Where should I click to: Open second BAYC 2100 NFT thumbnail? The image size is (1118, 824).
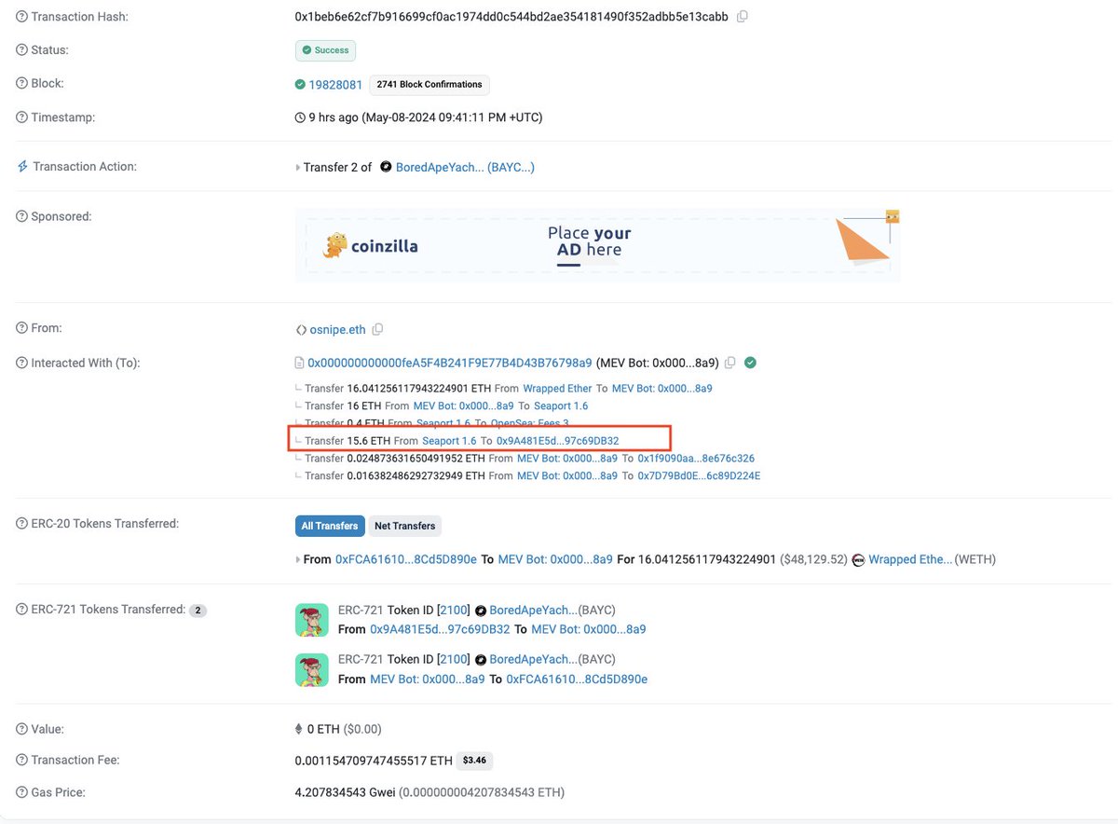coord(311,669)
